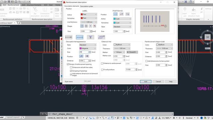The image size is (213, 120).
Task: Click the Save icon in quick access toolbar
Action: 9,2
